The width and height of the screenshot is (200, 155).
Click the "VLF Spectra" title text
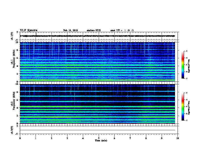[x=29, y=30]
